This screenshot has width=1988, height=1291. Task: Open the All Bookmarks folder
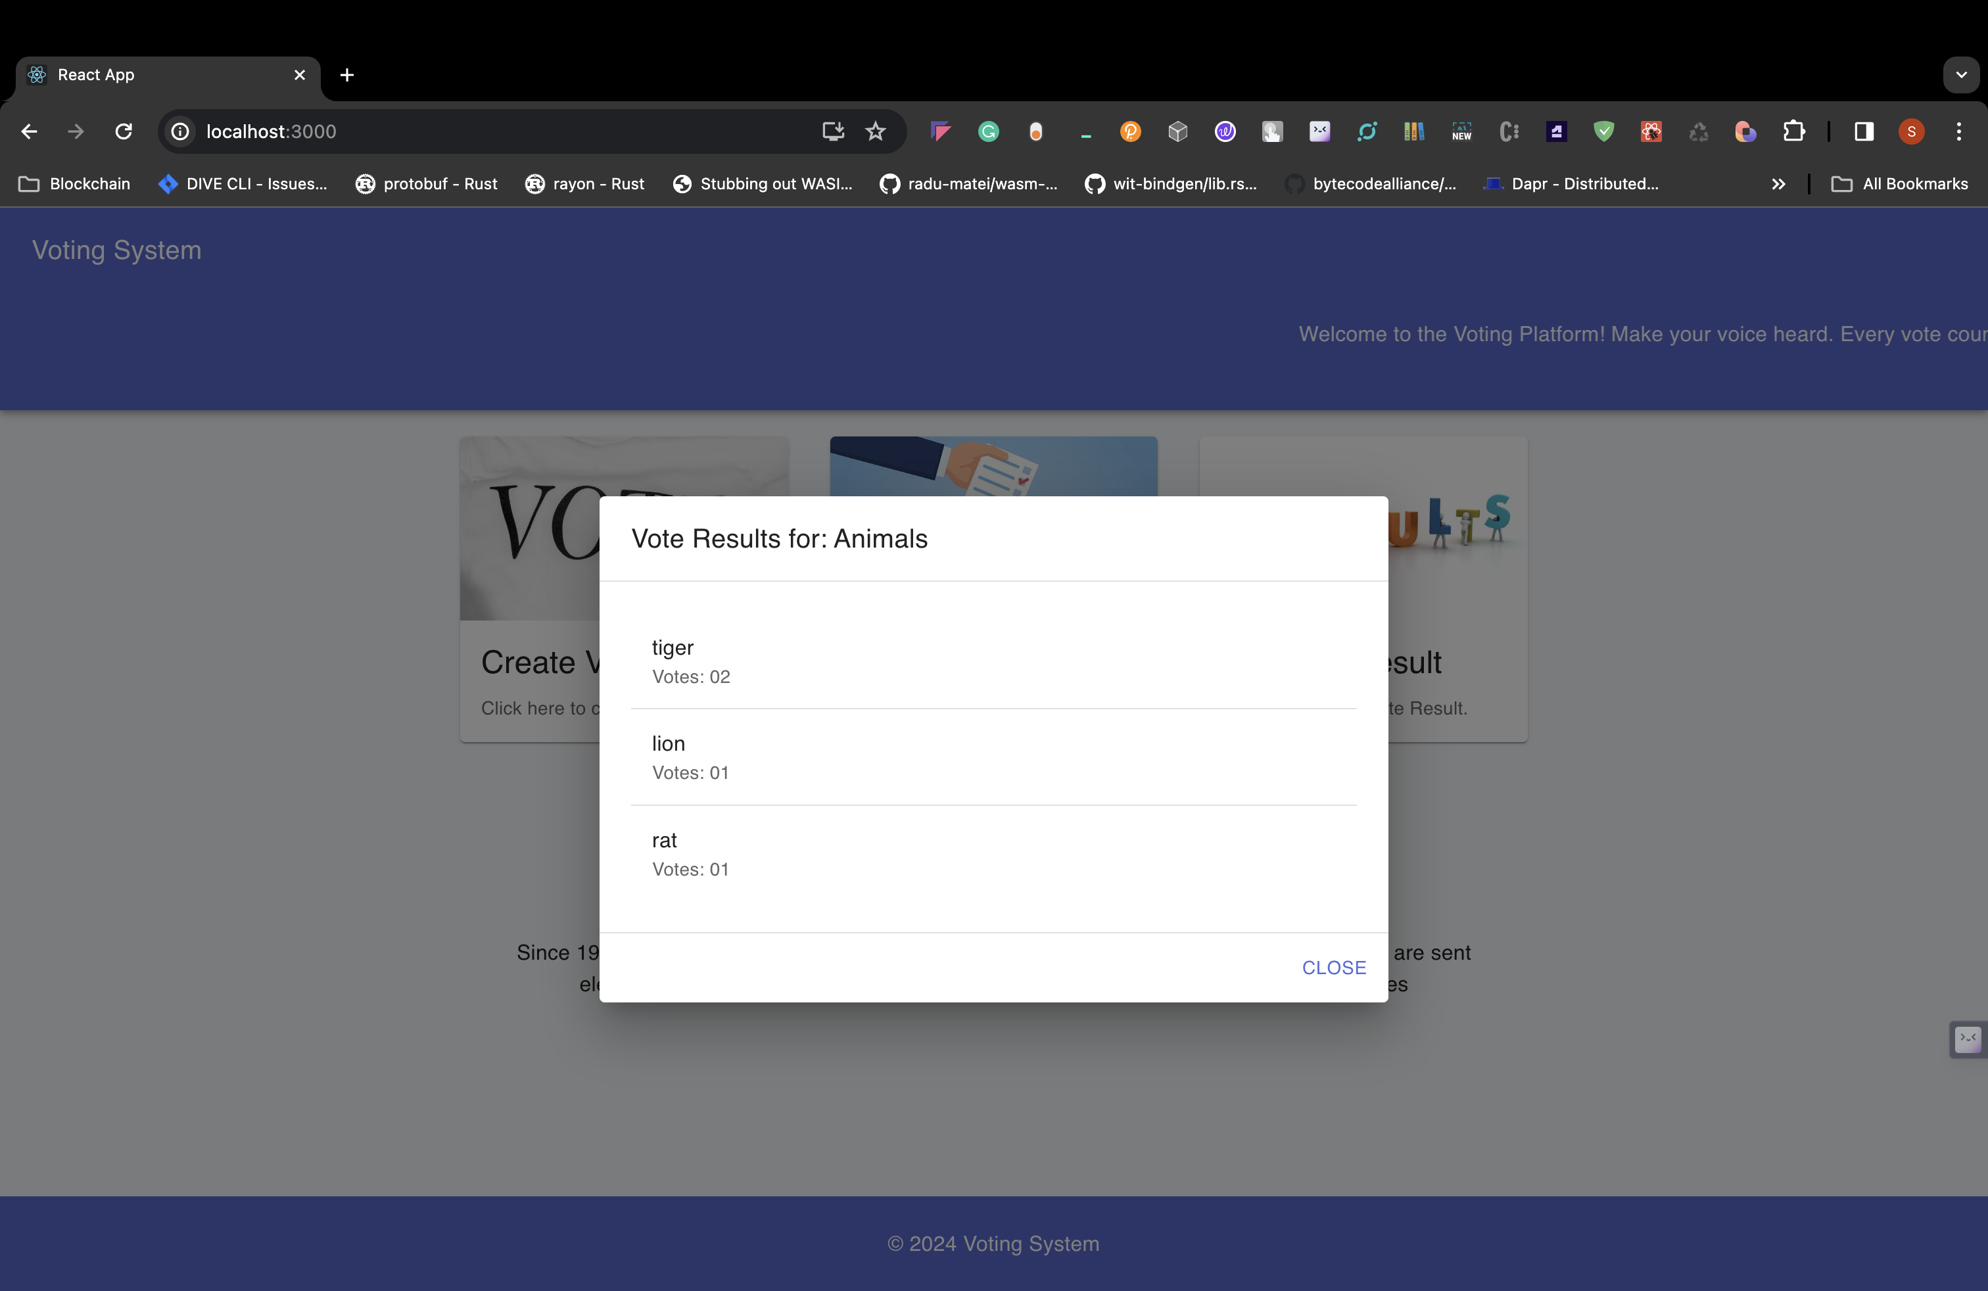point(1899,183)
